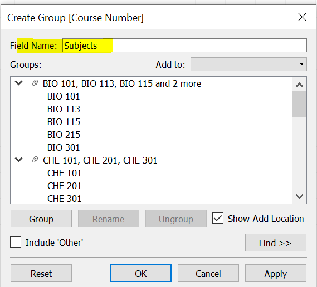Click the Group button
This screenshot has height=287, width=317.
(41, 219)
